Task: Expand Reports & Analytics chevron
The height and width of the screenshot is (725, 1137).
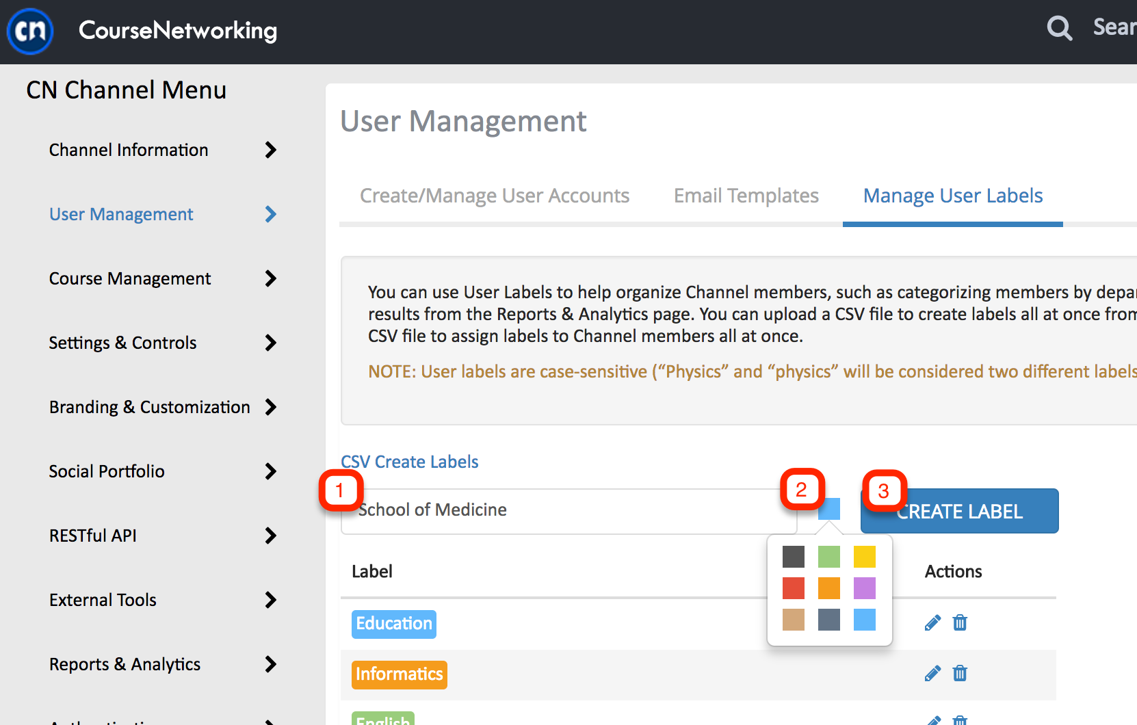Action: 271,664
